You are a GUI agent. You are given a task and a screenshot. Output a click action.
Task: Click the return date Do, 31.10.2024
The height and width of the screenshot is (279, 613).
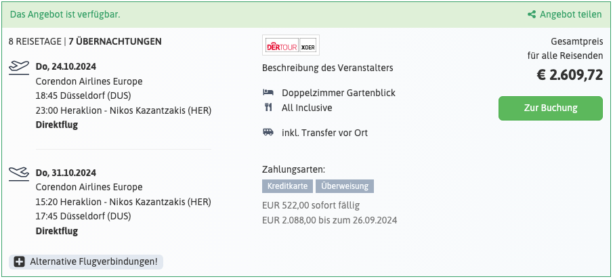coord(66,173)
